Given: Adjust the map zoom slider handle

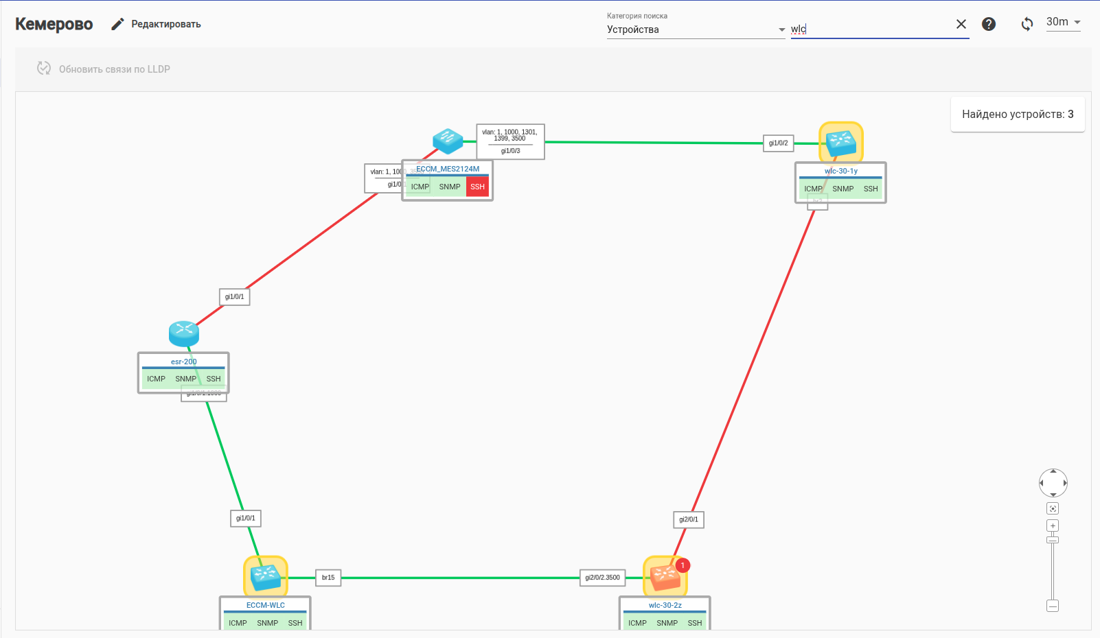Looking at the screenshot, I should click(x=1053, y=540).
